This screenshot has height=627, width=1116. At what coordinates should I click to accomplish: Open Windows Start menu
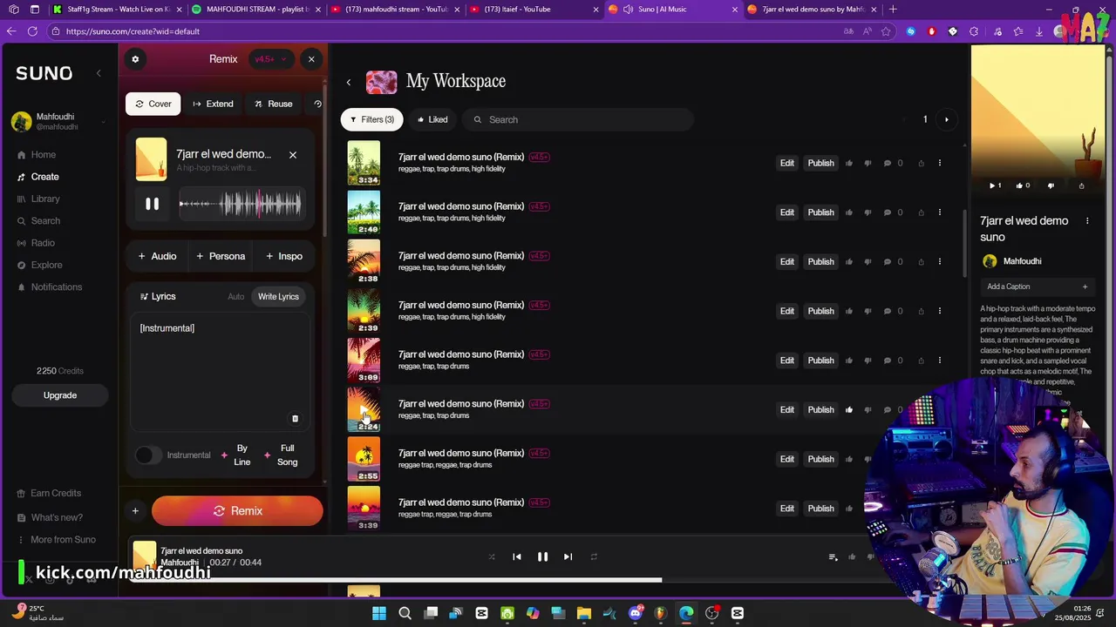379,613
